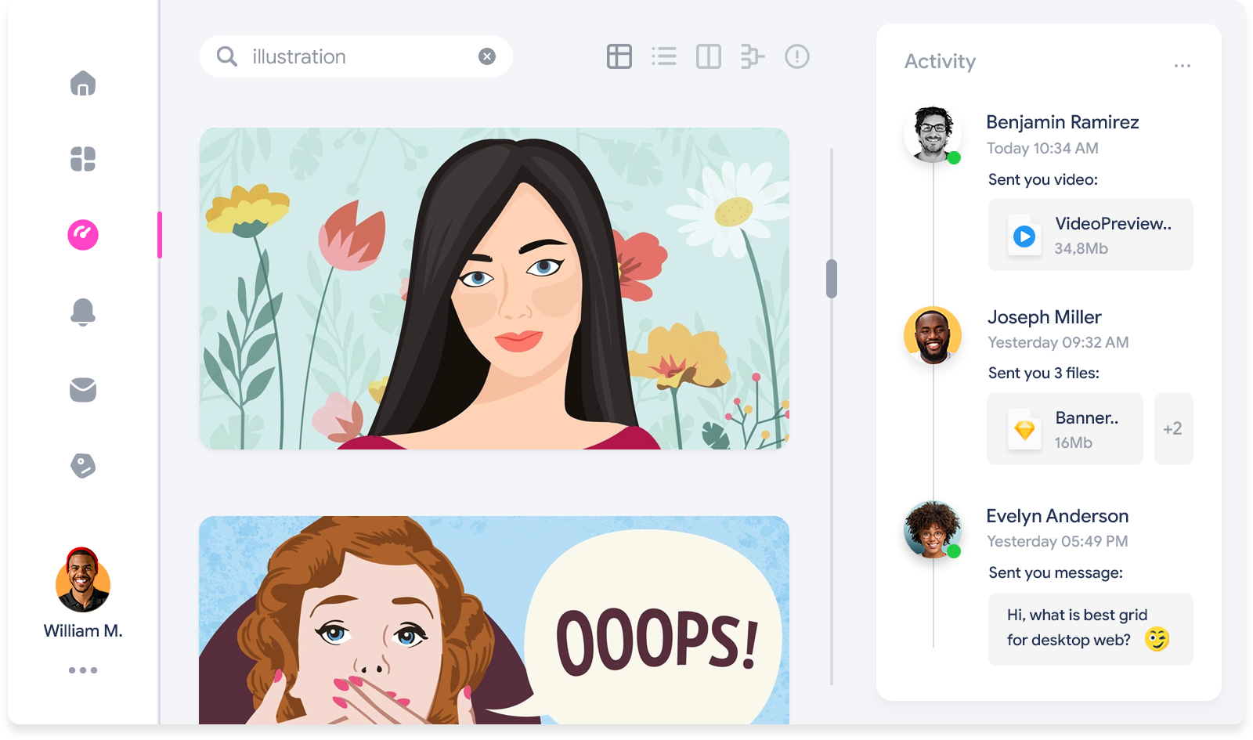The height and width of the screenshot is (740, 1253).
Task: Open more options below William M.
Action: click(83, 670)
